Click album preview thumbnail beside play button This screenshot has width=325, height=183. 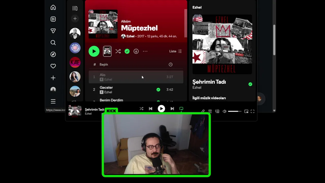click(107, 51)
